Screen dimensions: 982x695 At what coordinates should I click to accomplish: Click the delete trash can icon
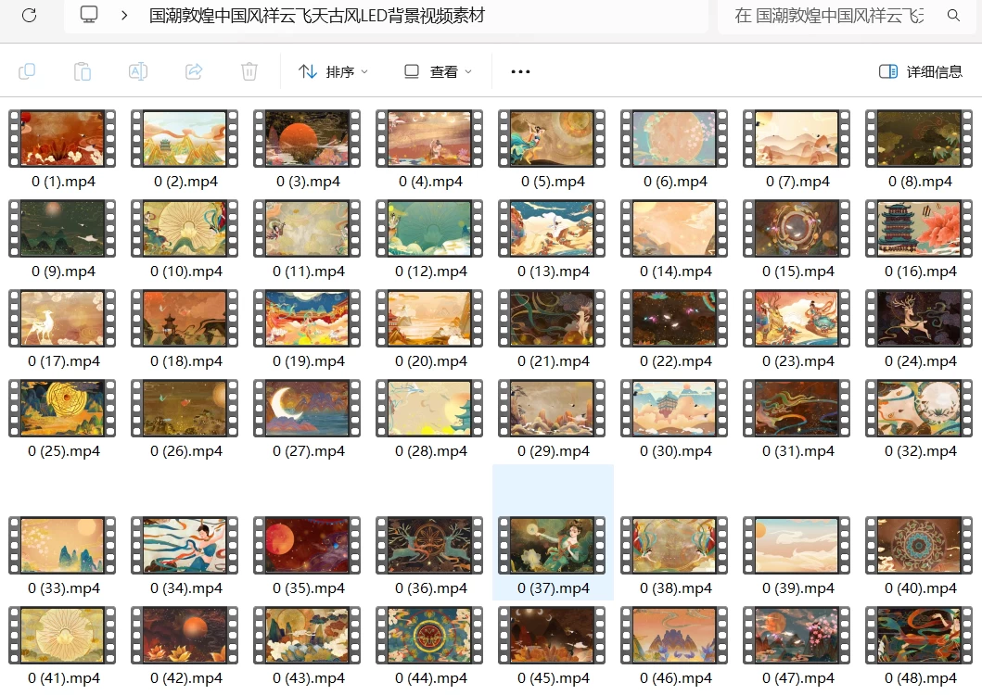point(249,71)
